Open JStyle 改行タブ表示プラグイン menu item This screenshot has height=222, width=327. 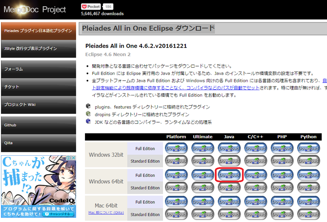click(39, 49)
